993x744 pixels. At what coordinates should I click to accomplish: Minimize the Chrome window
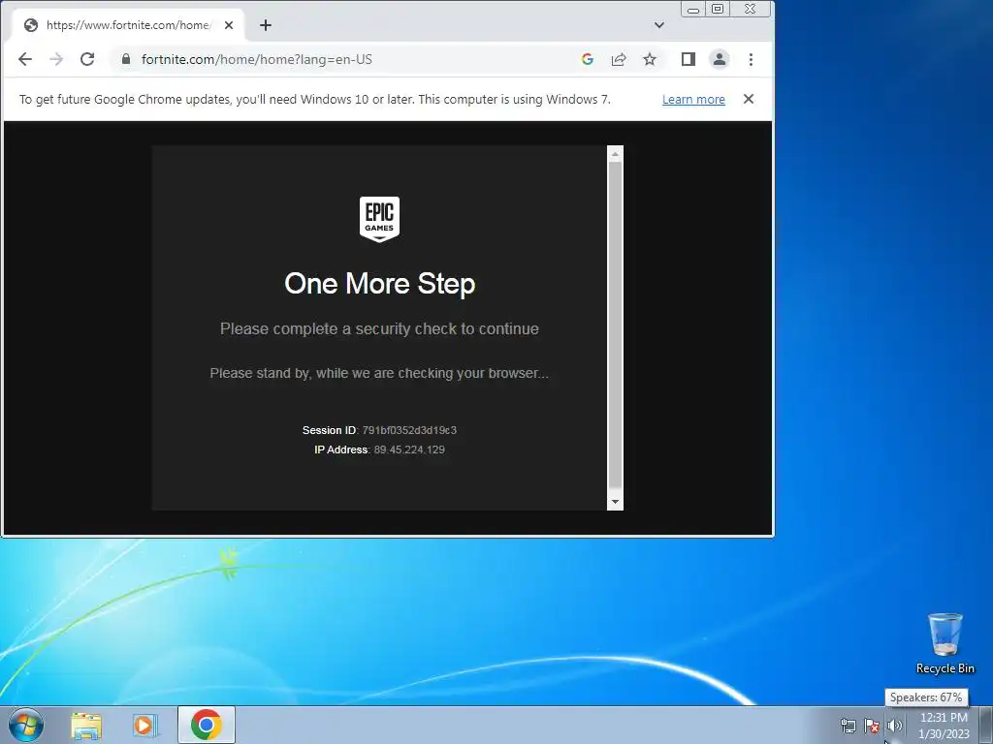693,9
